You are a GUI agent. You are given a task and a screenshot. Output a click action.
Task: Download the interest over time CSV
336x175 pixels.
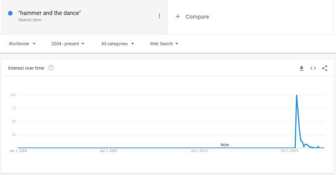point(302,68)
